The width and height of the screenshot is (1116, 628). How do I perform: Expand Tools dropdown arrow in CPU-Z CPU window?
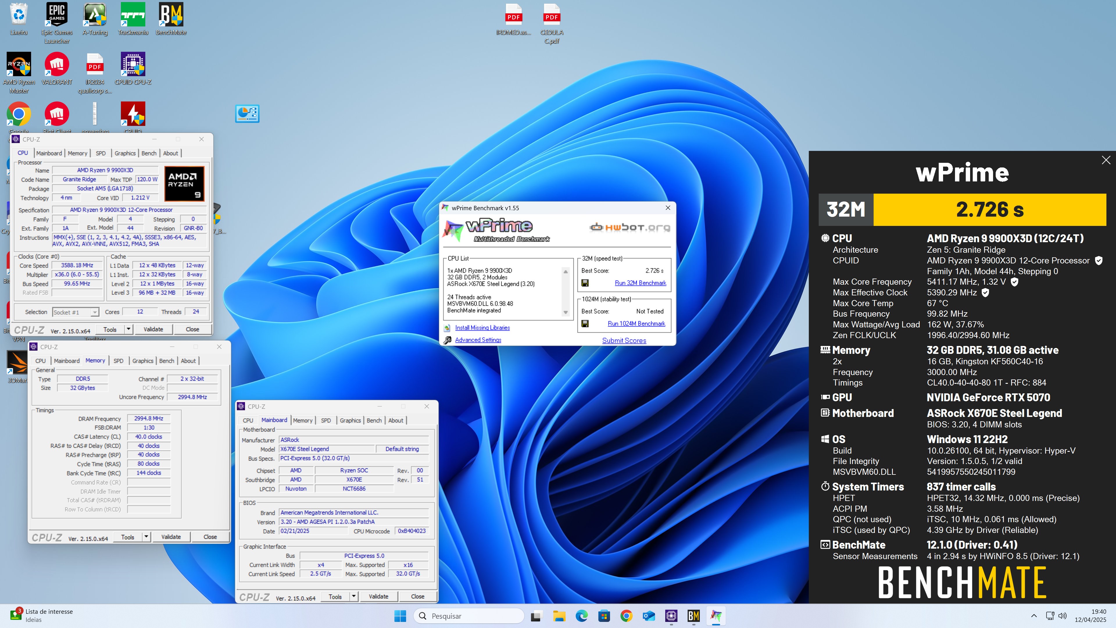[x=128, y=329]
